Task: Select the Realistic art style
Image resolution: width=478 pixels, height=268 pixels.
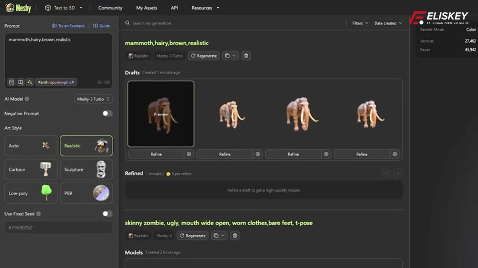Action: (x=86, y=146)
